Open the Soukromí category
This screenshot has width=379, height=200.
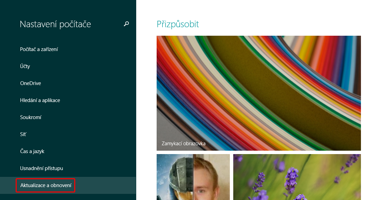tap(31, 117)
